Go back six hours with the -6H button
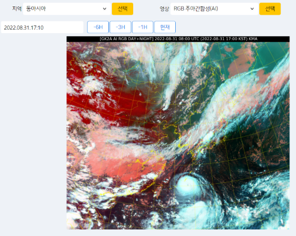The image size is (296, 236). pos(98,27)
